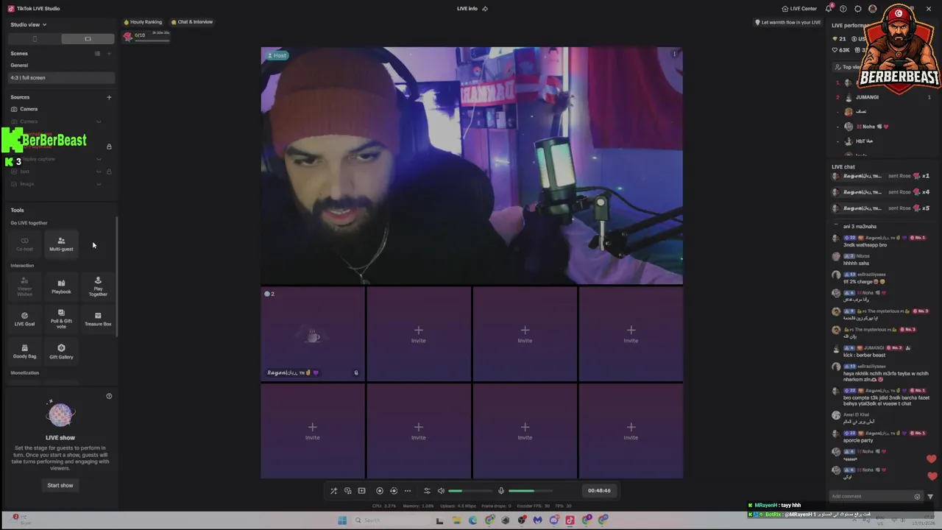942x530 pixels.
Task: Toggle the guest Rayen's mic icon
Action: point(356,373)
